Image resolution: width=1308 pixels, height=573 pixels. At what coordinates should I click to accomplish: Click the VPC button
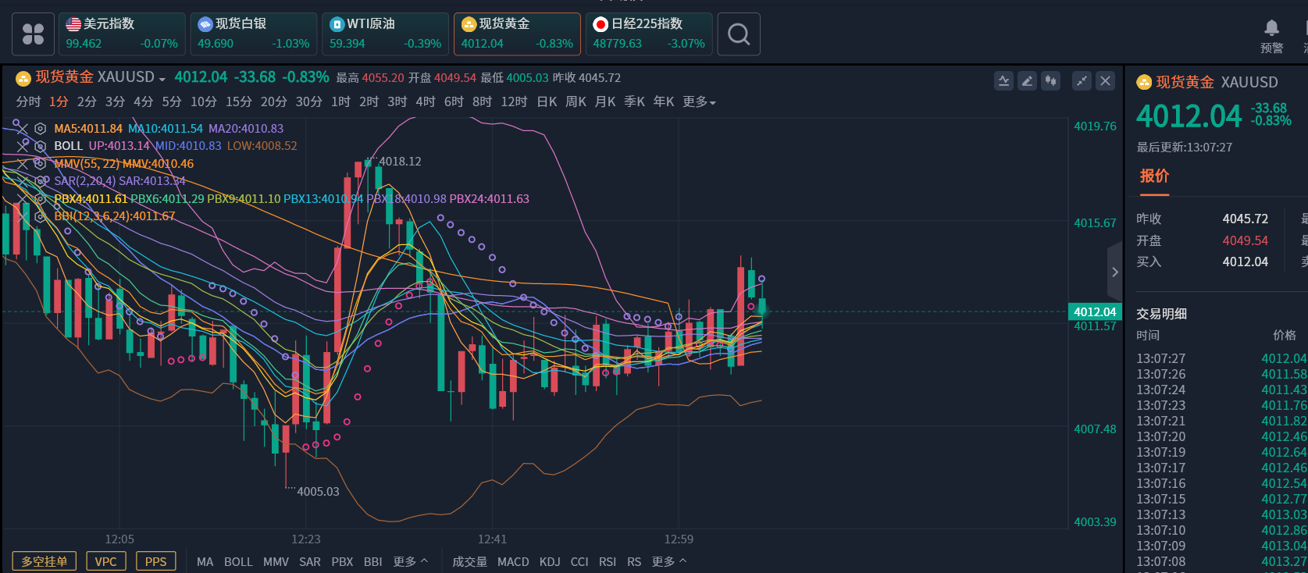coord(105,561)
